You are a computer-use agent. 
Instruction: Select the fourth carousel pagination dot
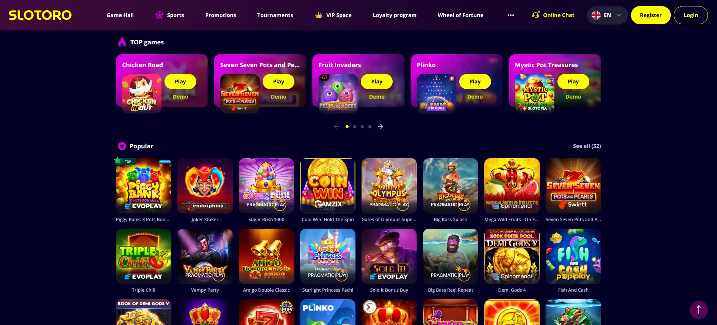point(370,127)
